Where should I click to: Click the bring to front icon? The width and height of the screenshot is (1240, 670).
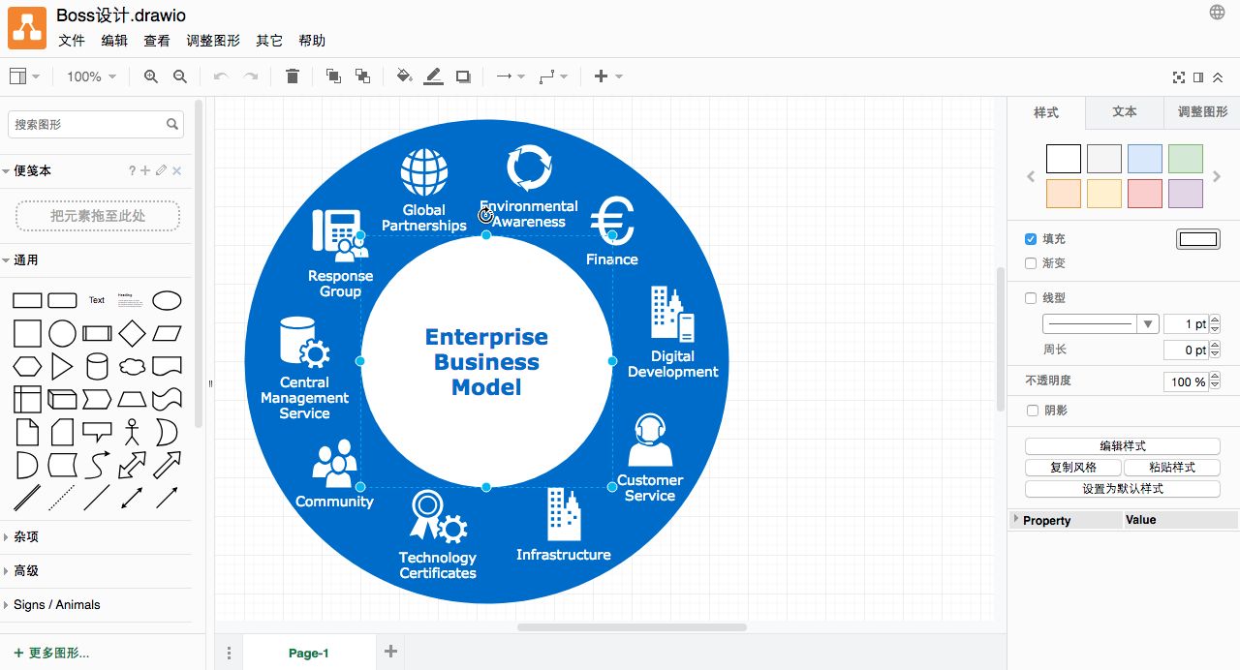click(333, 76)
